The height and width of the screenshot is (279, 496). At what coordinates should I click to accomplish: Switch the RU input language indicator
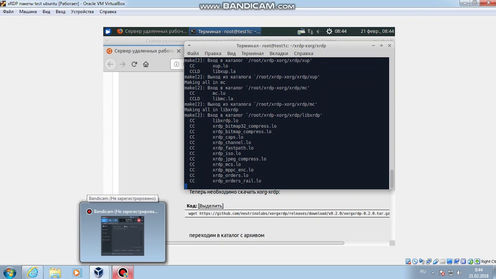(x=423, y=272)
